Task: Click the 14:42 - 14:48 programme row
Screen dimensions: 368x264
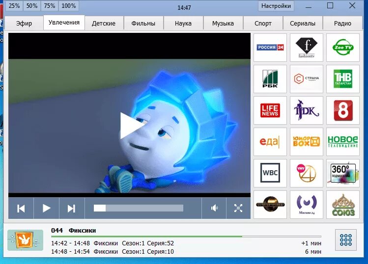Action: 186,243
